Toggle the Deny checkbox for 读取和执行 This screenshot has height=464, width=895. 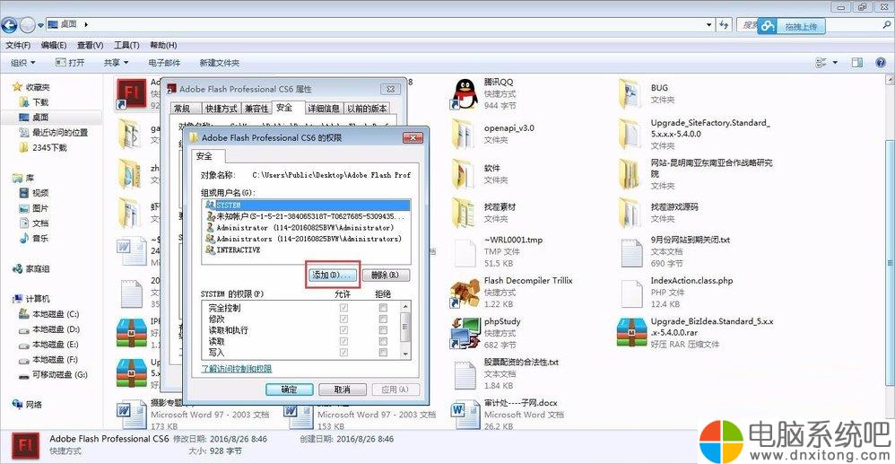point(383,329)
